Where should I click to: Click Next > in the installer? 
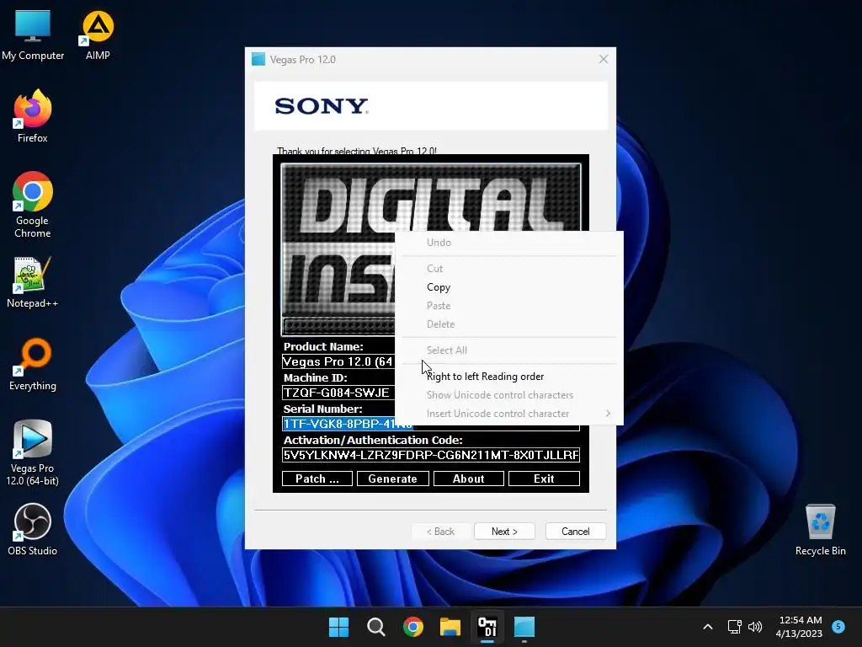coord(504,532)
